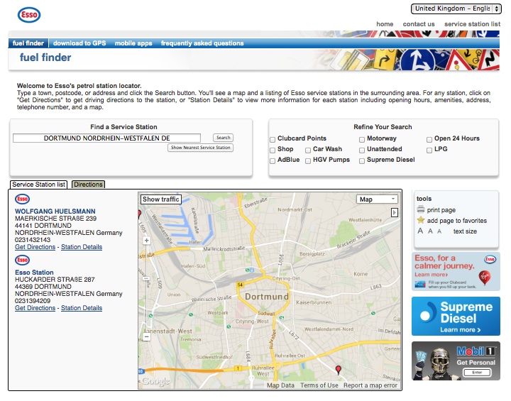Screen dimensions: 511x401
Task: Click the map zoom slider track
Action: (x=146, y=284)
